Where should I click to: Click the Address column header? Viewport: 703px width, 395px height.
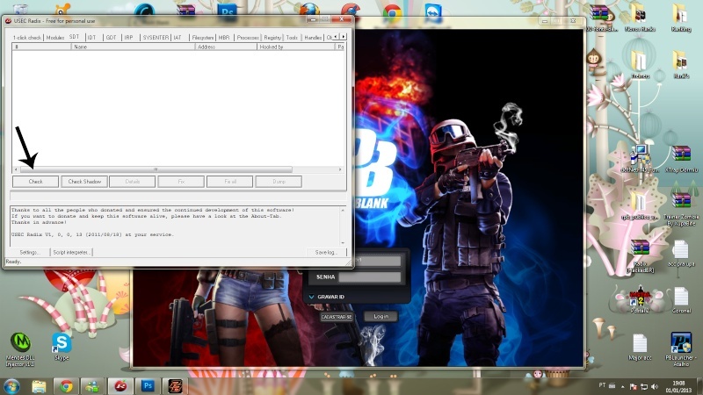(x=227, y=47)
